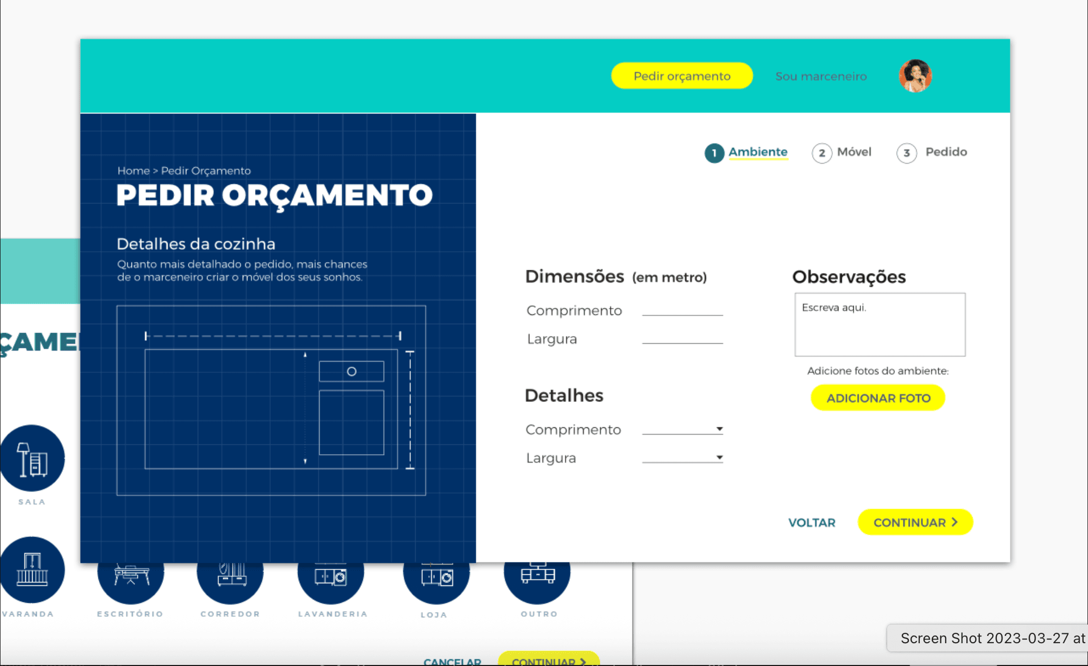Select the Varanda room icon

32,570
